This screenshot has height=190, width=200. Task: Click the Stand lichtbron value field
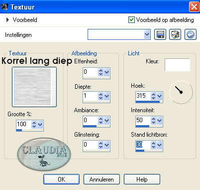point(143,145)
